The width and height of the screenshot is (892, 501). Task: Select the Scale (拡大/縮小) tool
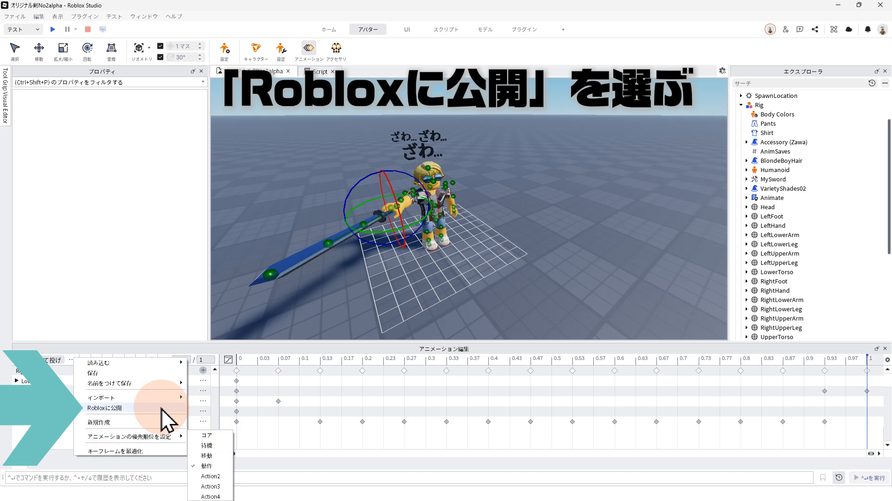(x=63, y=51)
